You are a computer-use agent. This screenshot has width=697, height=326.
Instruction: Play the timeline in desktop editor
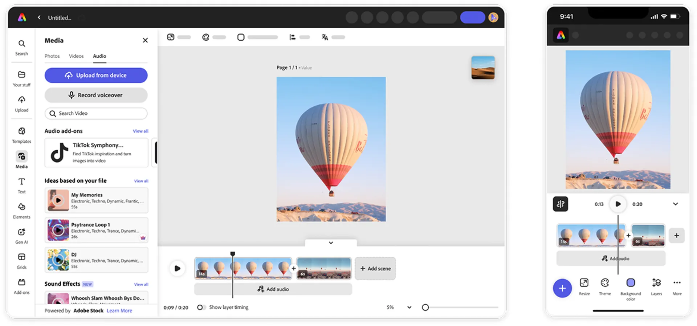(x=177, y=269)
